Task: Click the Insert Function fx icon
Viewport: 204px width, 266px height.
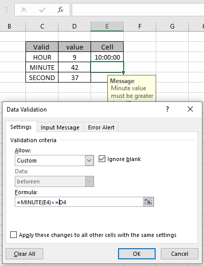Action: pyautogui.click(x=61, y=10)
